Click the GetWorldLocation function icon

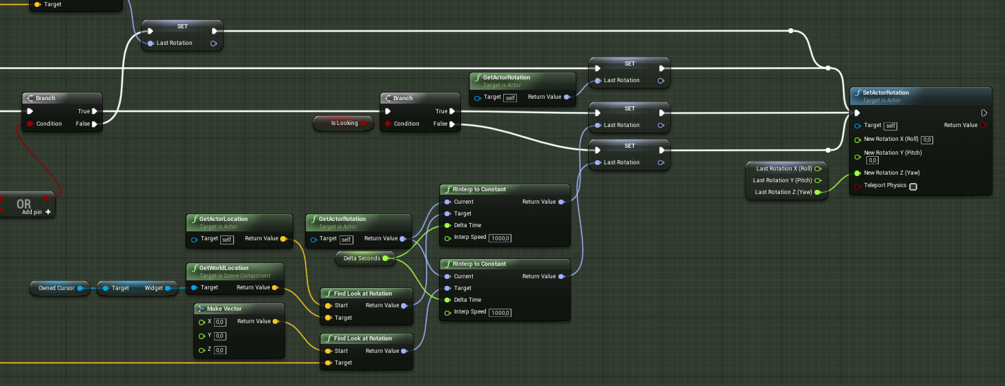click(195, 268)
